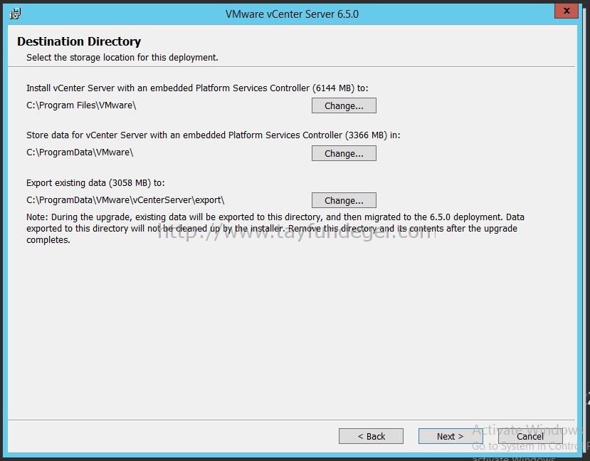Change the vCenter Server install directory

(x=344, y=106)
